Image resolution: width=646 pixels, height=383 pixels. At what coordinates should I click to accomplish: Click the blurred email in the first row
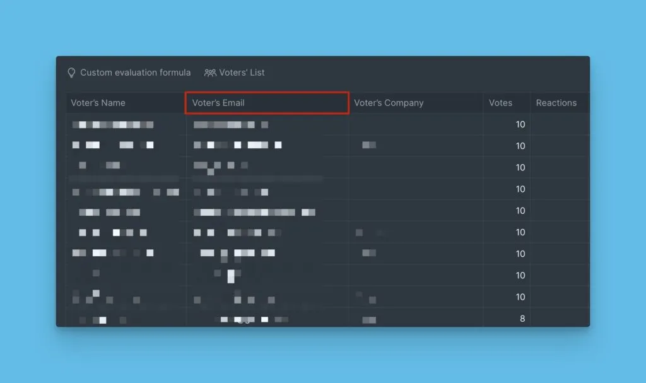point(230,125)
